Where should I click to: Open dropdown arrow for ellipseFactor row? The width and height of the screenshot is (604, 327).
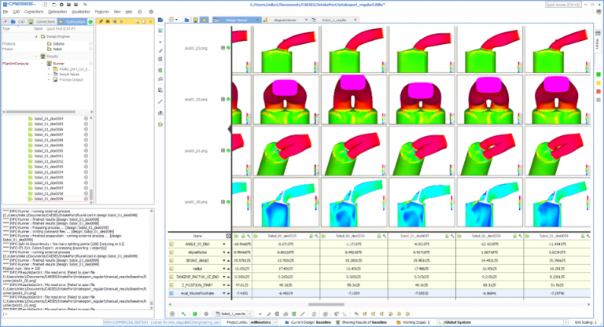(224, 252)
